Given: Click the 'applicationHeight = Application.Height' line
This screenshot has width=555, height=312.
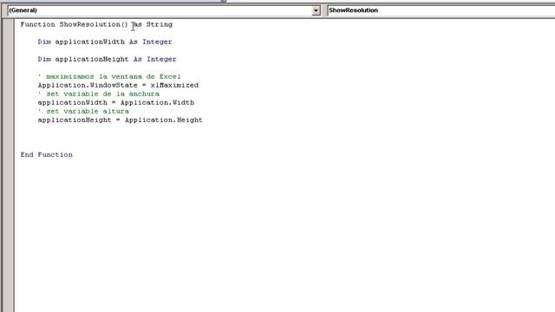Looking at the screenshot, I should [x=121, y=120].
